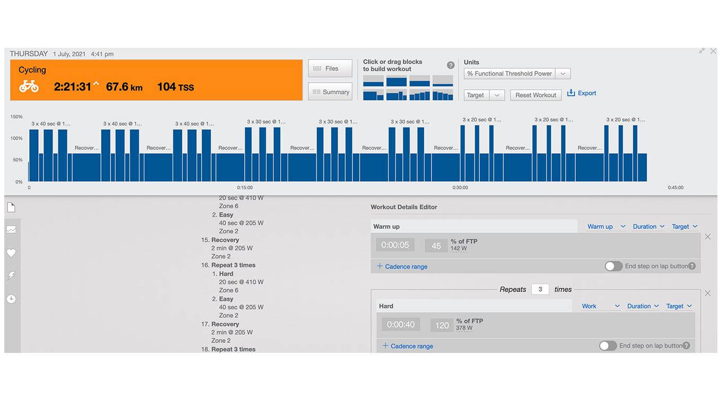725x407 pixels.
Task: Select the thin low bar builder block
Action: pyautogui.click(x=443, y=81)
